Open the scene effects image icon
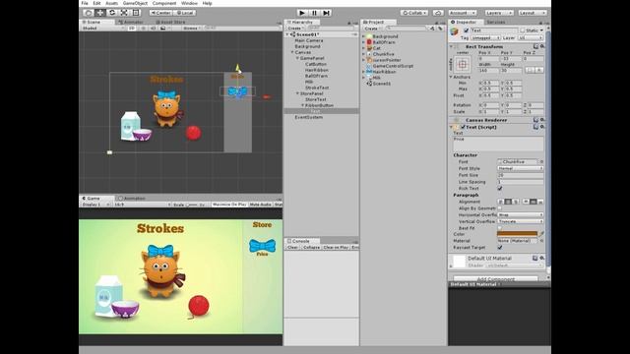 [x=162, y=29]
